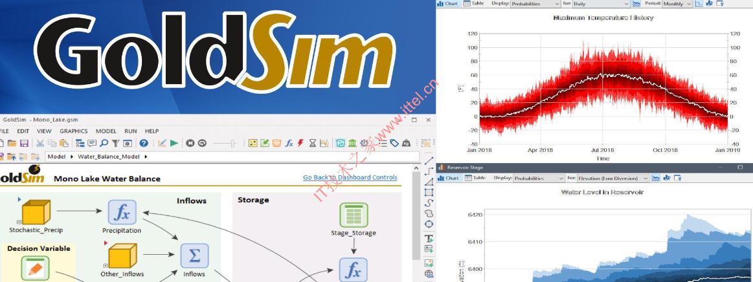Click Model in the container path bar
The image size is (753, 282).
pyautogui.click(x=57, y=157)
